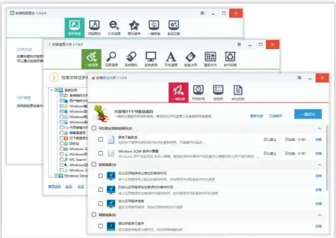
Task: Open the blue open-with link in PC doctor
Action: pyautogui.click(x=25, y=50)
